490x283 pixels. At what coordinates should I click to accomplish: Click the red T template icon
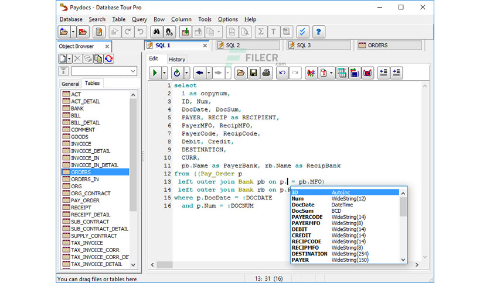[x=324, y=73]
